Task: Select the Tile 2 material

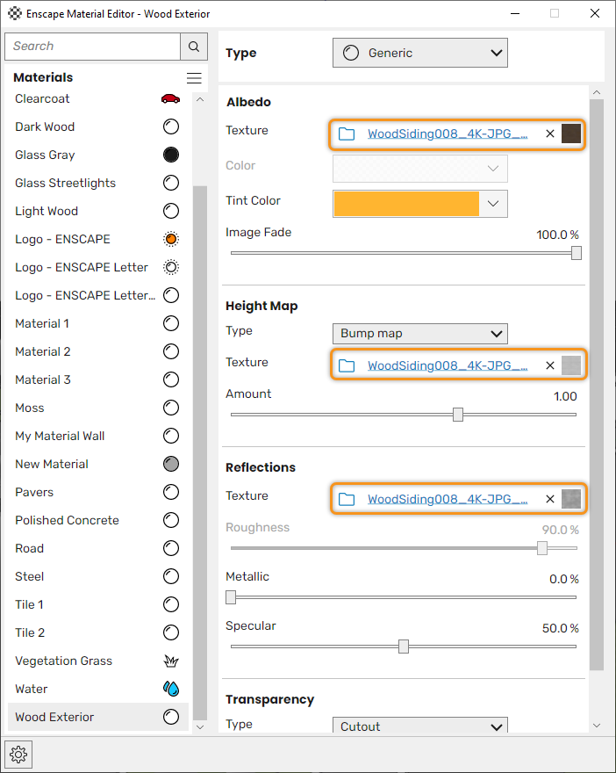Action: [98, 632]
